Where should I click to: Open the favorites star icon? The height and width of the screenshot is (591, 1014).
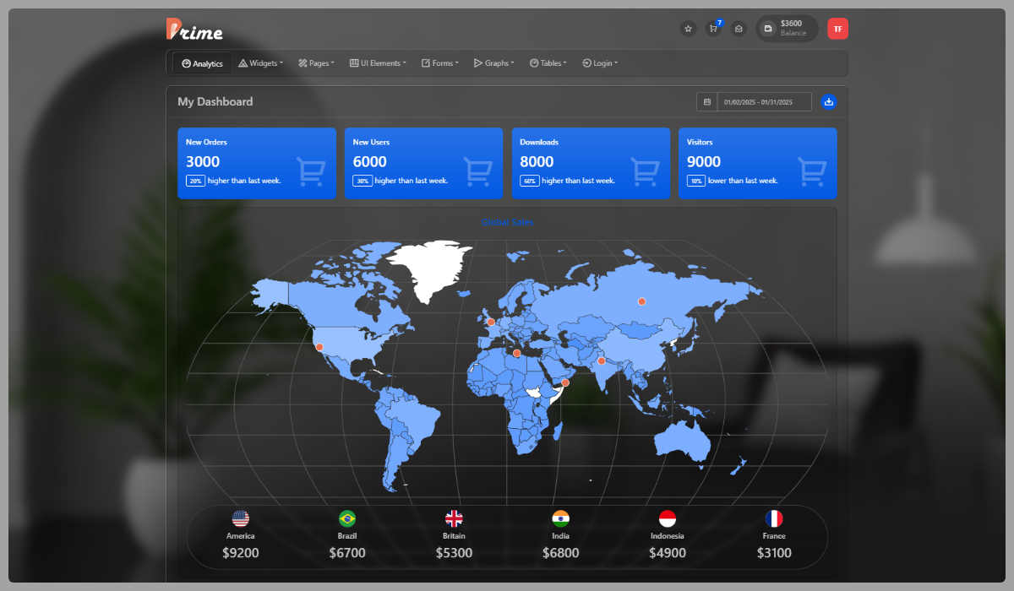coord(688,28)
